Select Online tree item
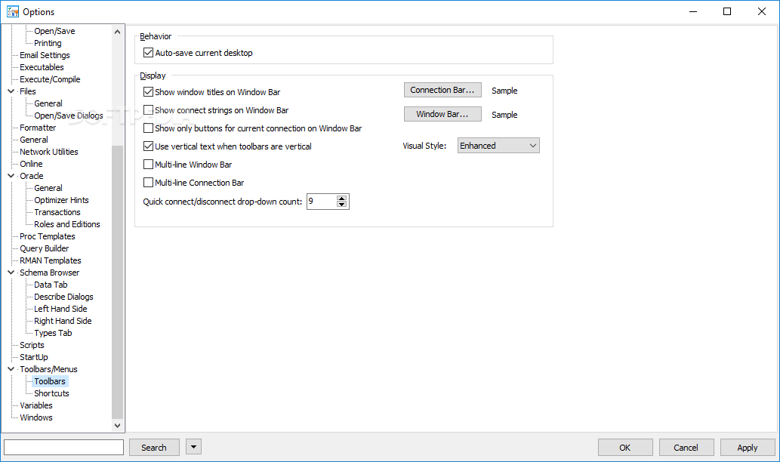The width and height of the screenshot is (780, 462). pos(31,164)
